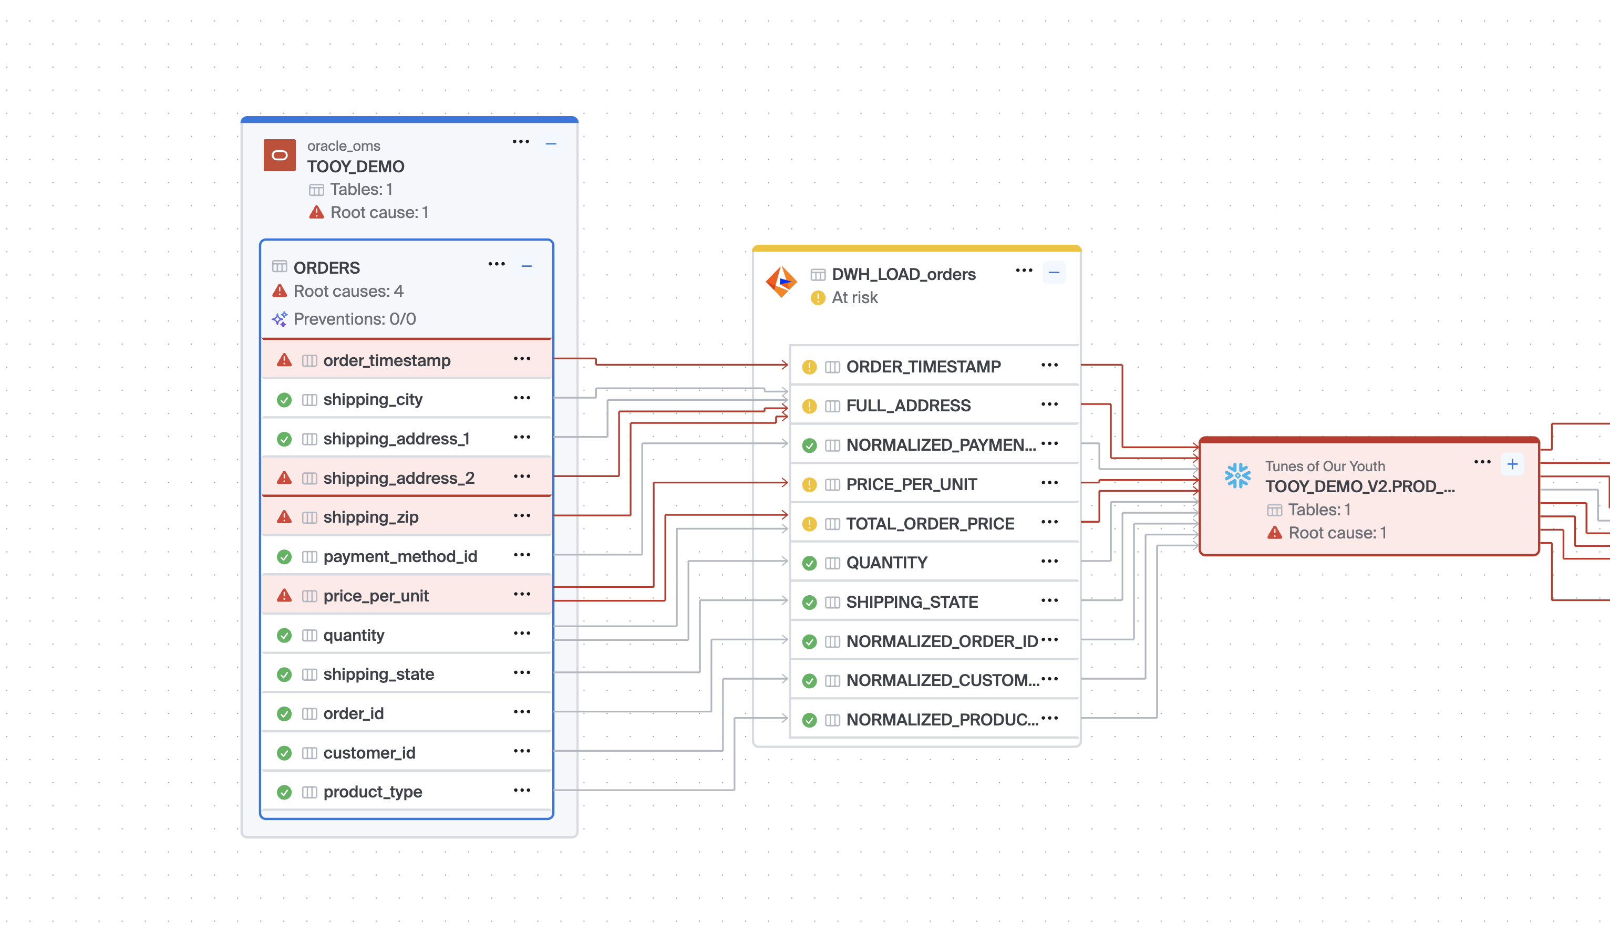Expand the TOOY_DEMO_V2.PROD node with plus
Screen dimensions: 1610x934
[x=1512, y=464]
